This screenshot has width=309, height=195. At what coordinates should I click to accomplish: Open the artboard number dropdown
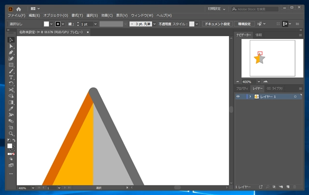coord(59,188)
